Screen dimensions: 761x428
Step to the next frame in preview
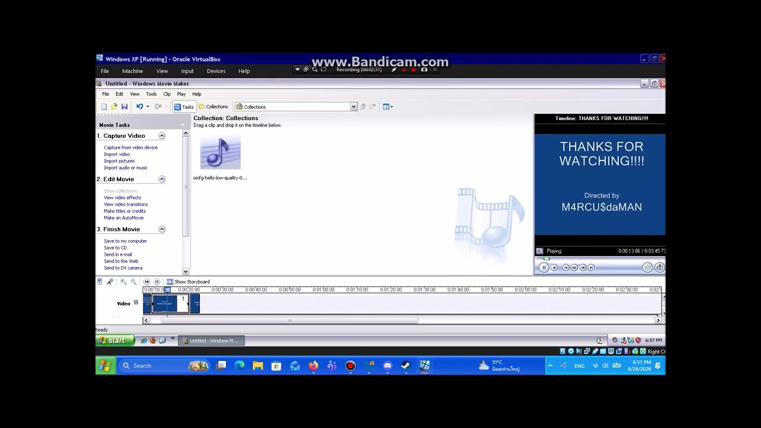[583, 267]
